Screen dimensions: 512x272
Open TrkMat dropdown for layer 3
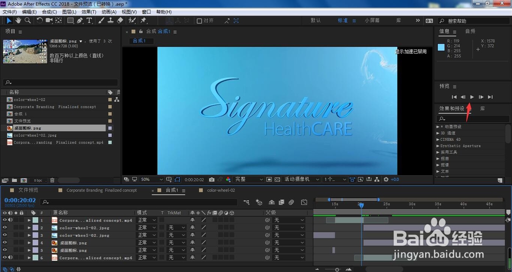[x=176, y=235]
